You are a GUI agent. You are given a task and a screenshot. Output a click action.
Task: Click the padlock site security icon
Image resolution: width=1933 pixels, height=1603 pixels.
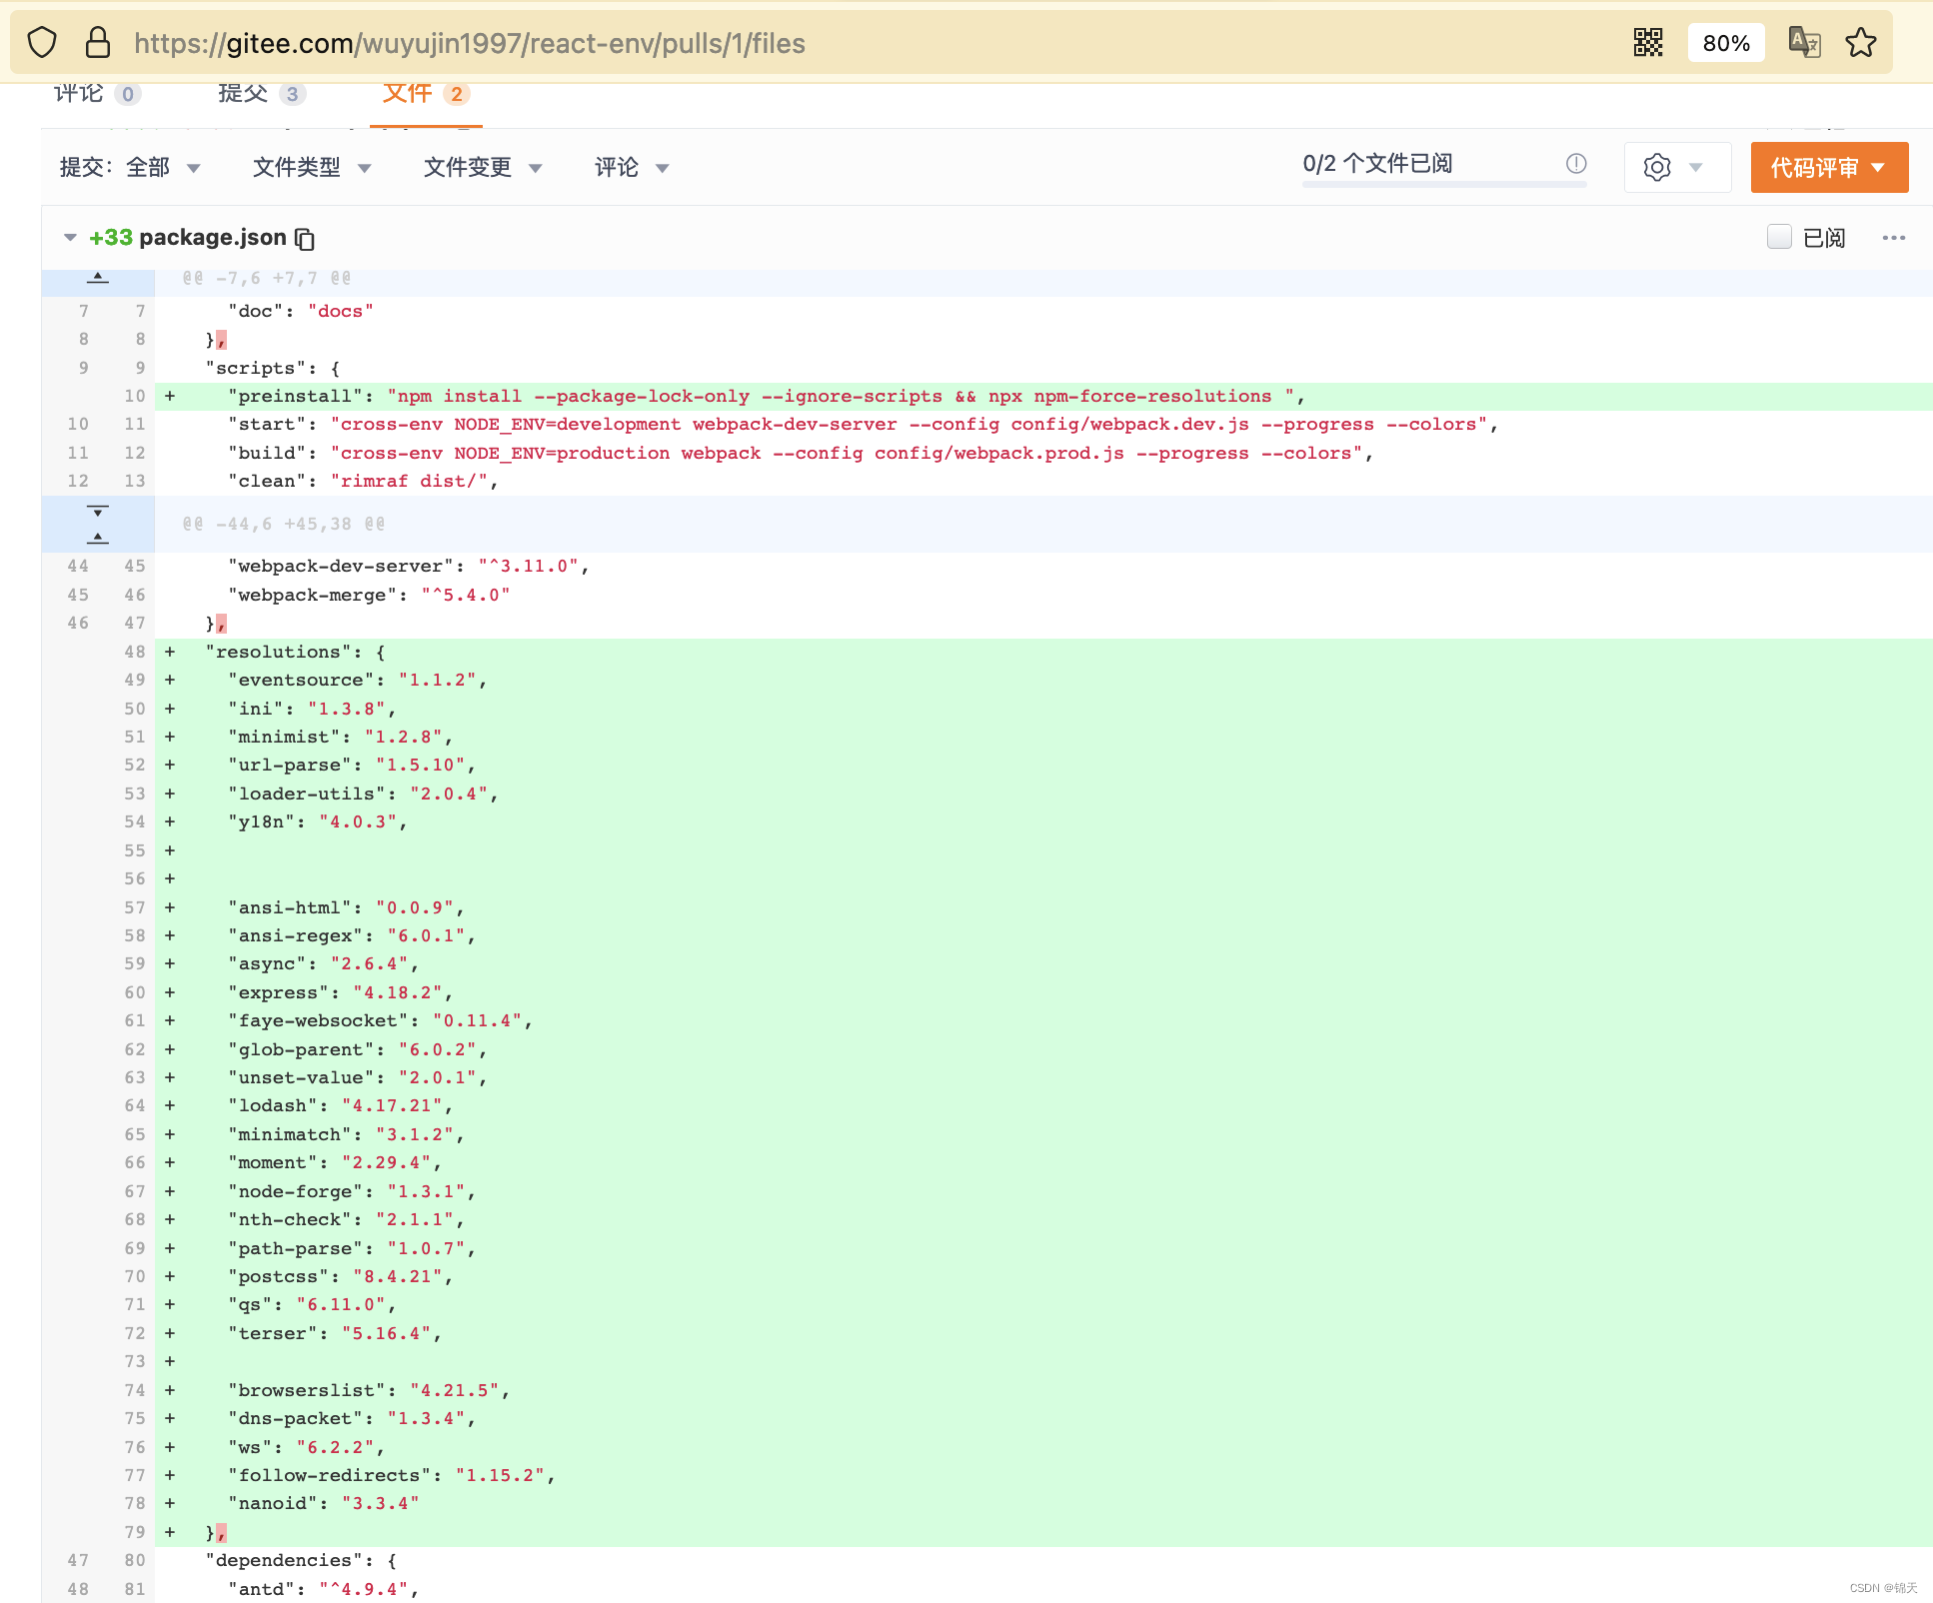point(97,43)
